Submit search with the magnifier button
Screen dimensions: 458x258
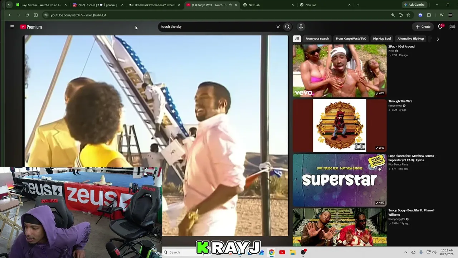[287, 27]
